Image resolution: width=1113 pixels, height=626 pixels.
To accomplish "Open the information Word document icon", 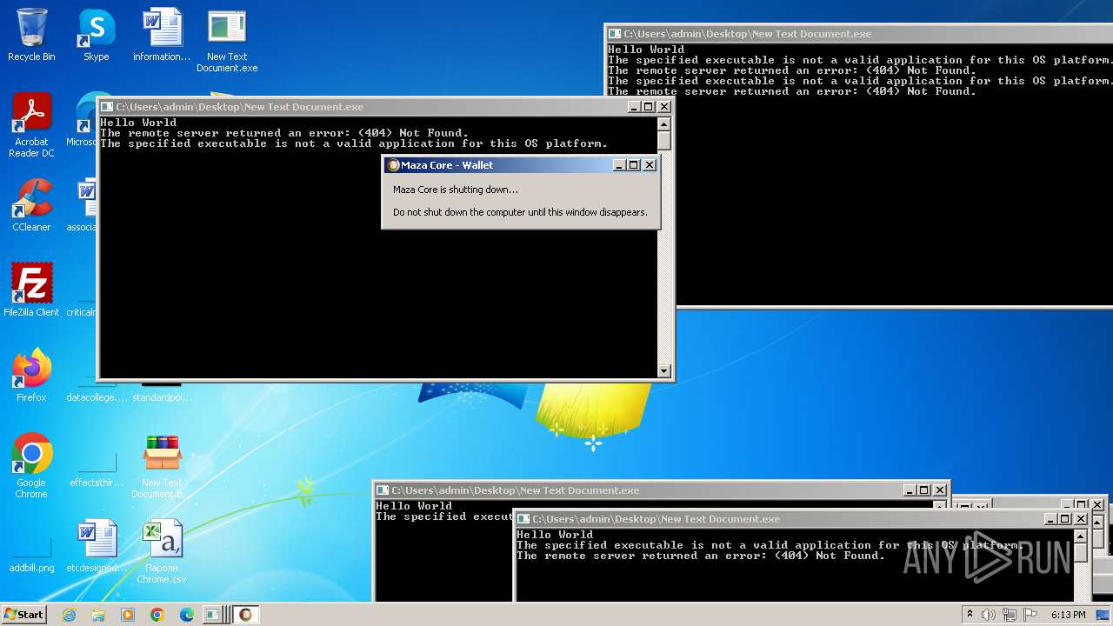I will [162, 35].
